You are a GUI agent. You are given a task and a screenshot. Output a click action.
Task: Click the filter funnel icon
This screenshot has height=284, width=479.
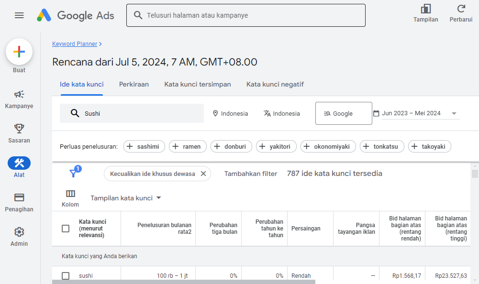point(73,173)
